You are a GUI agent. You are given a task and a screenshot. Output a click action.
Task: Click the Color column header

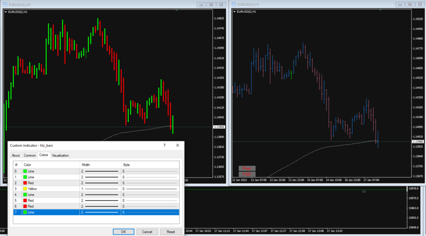tap(51, 165)
